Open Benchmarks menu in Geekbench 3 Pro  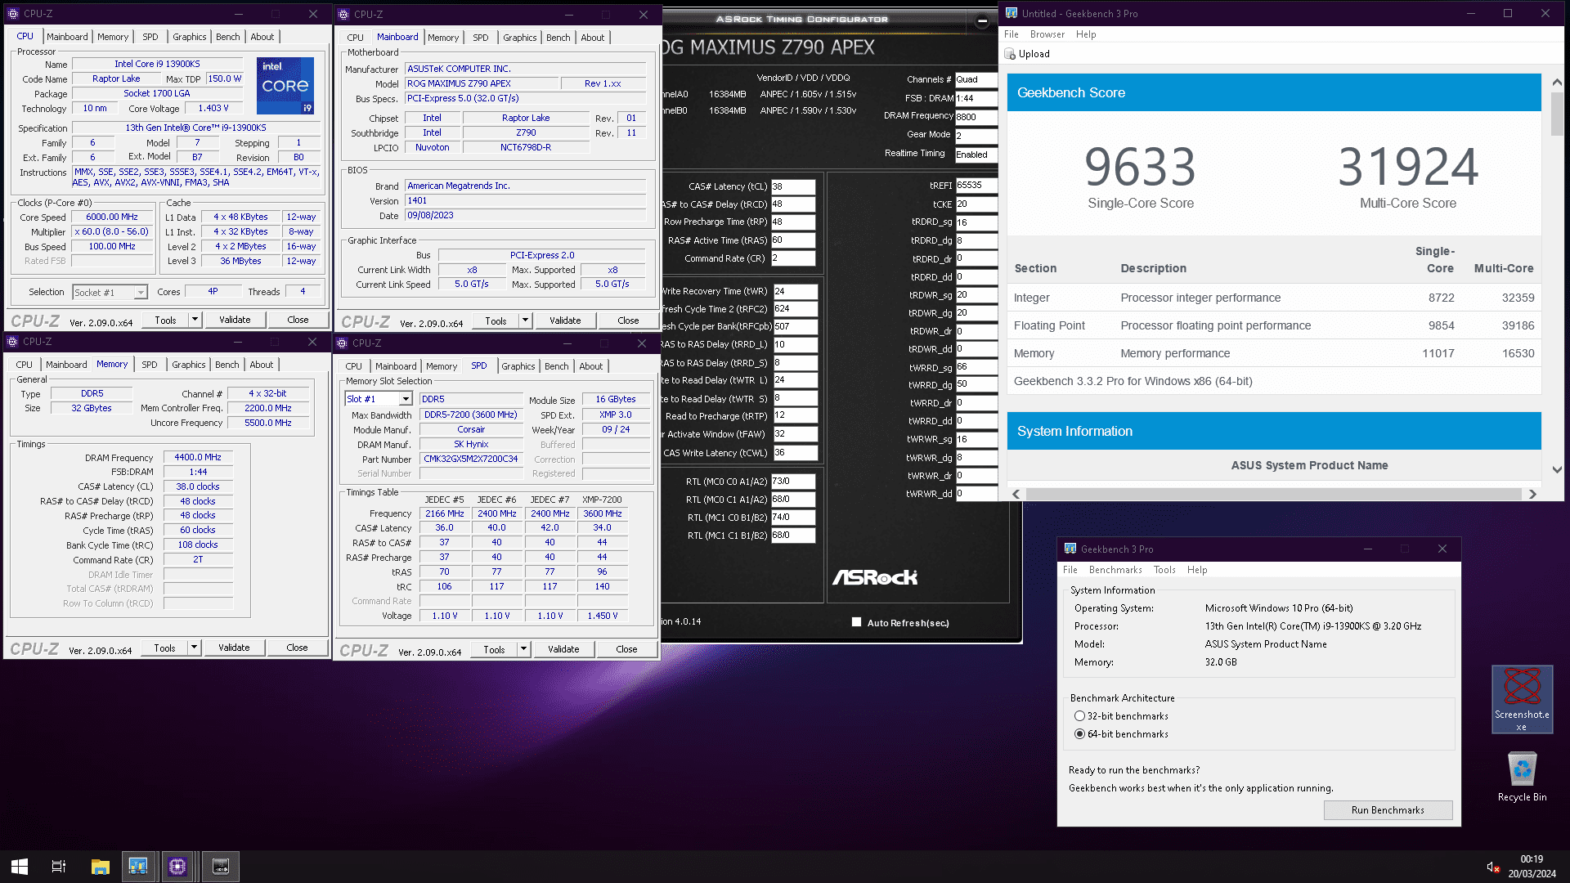tap(1115, 570)
